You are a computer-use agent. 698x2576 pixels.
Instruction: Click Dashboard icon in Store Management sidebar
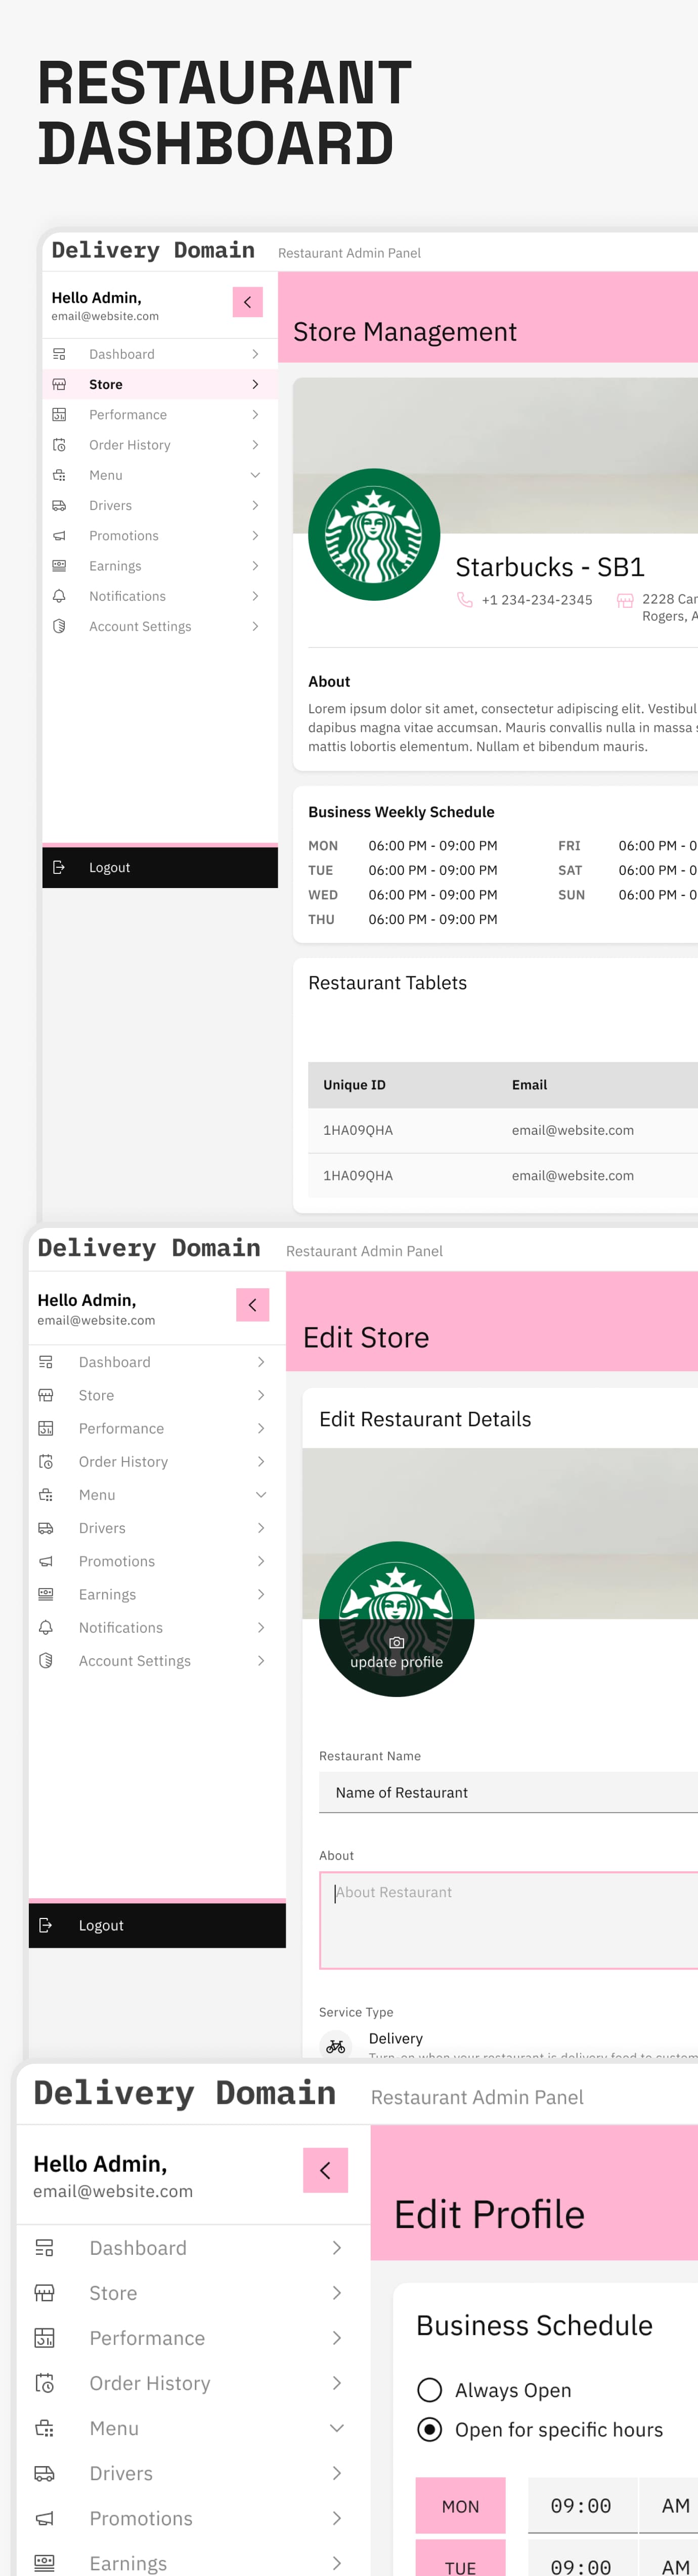[59, 354]
